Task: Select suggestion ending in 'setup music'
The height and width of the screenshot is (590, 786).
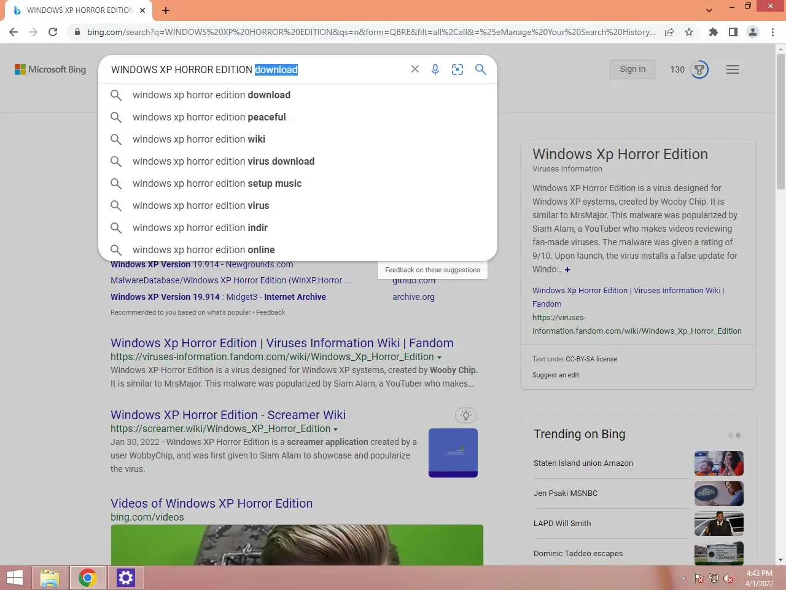Action: [298, 184]
